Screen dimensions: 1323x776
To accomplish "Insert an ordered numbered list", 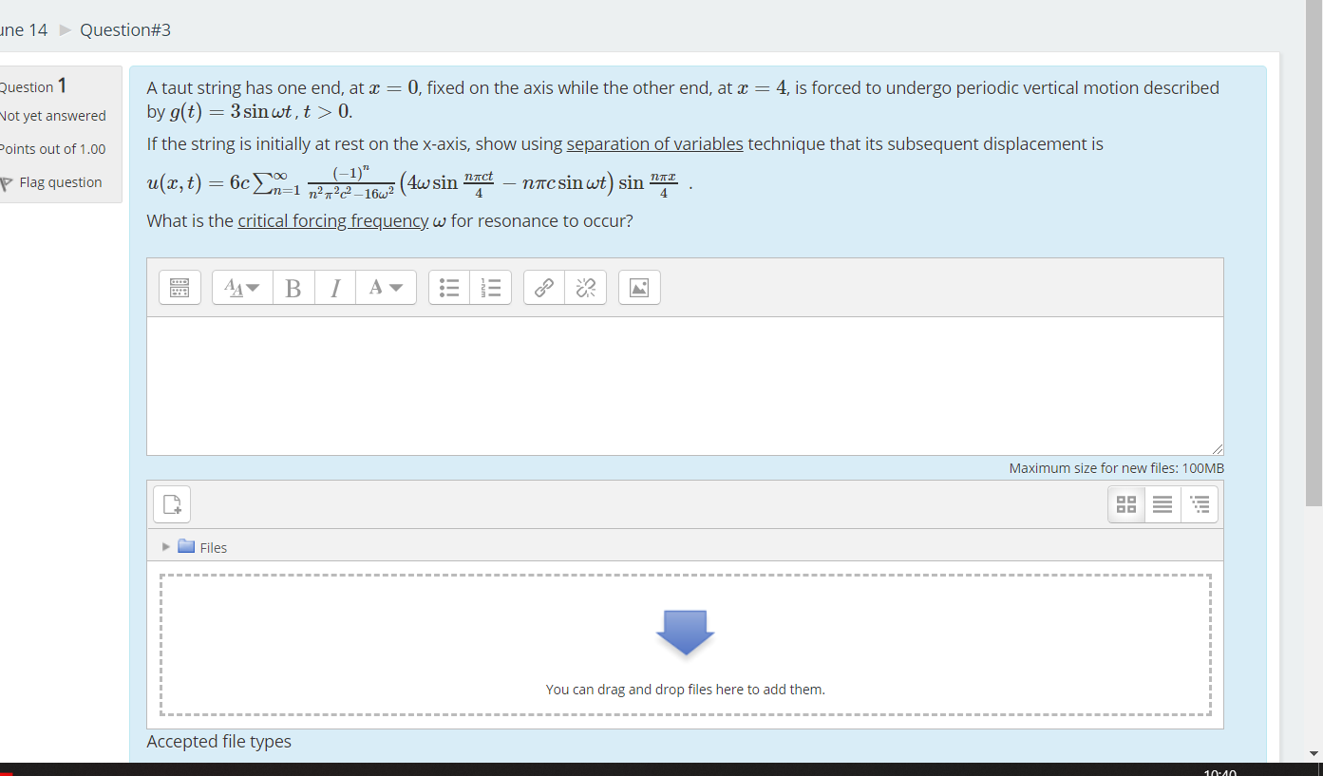I will point(491,287).
